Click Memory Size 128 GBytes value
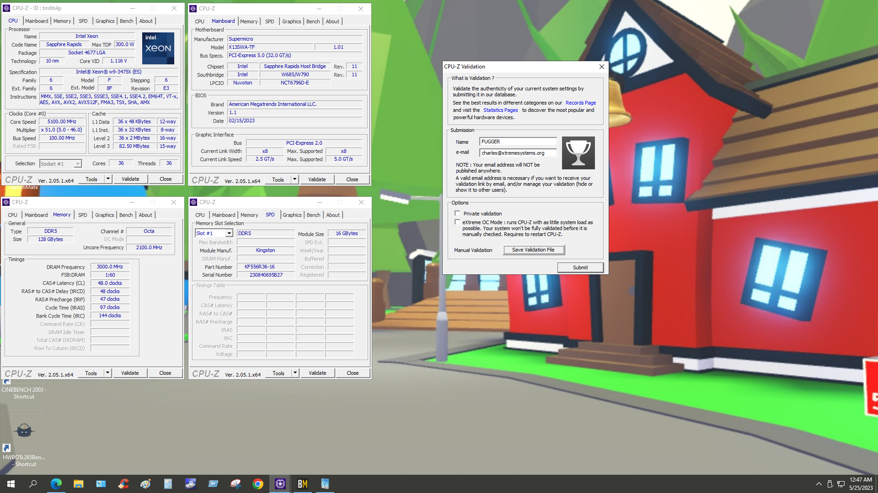This screenshot has height=493, width=878. [50, 239]
